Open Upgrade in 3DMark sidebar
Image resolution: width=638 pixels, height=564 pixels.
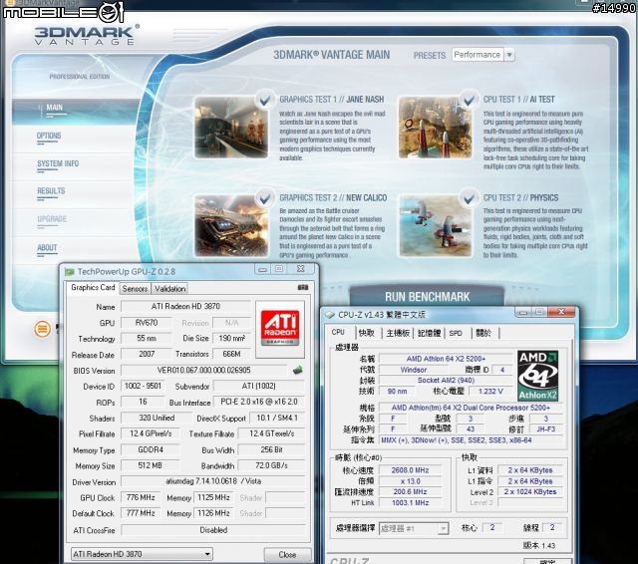52,219
